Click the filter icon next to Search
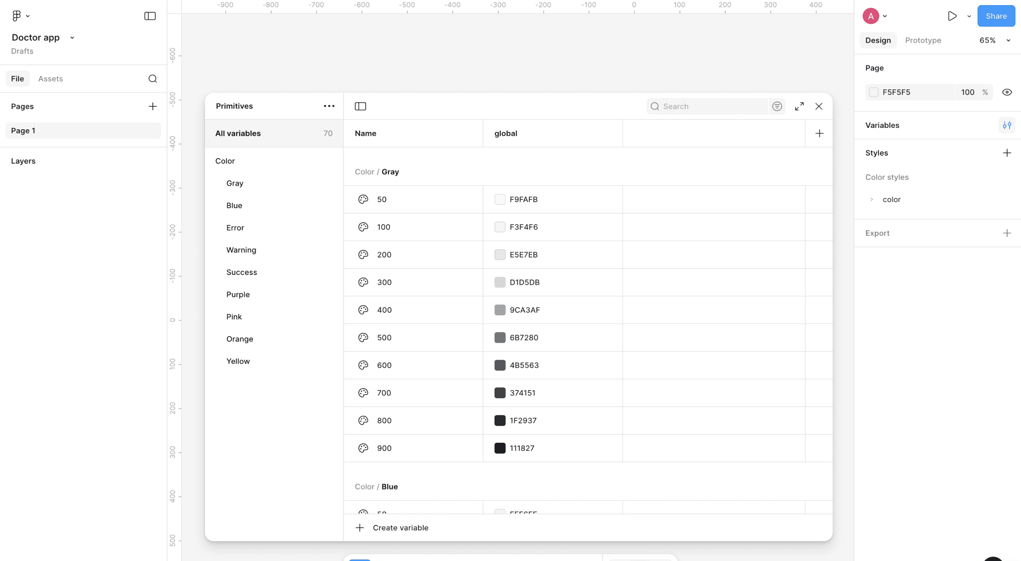 click(x=777, y=106)
